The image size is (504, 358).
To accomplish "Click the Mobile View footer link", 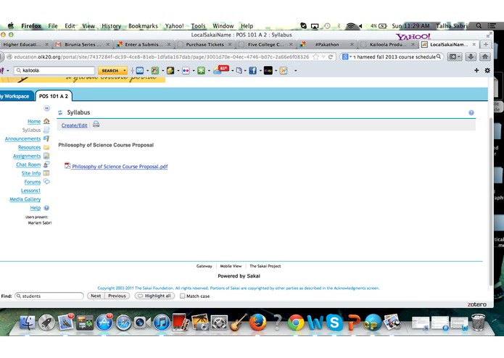I will tap(231, 266).
